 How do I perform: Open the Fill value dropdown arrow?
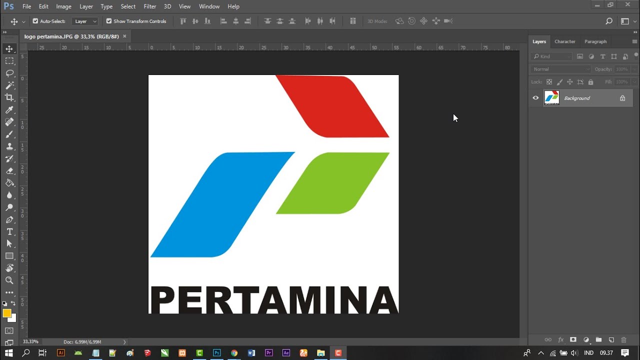point(634,82)
